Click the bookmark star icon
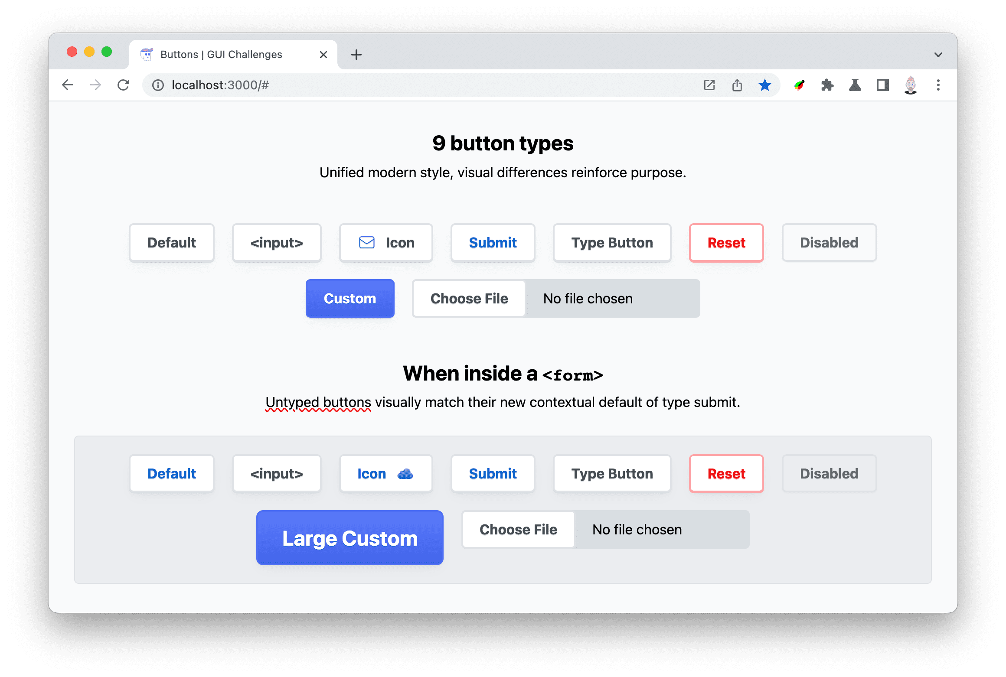Image resolution: width=1006 pixels, height=677 pixels. coord(765,84)
